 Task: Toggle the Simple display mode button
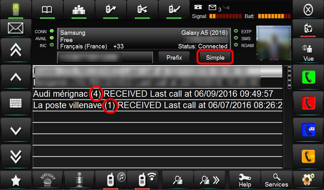[x=215, y=58]
